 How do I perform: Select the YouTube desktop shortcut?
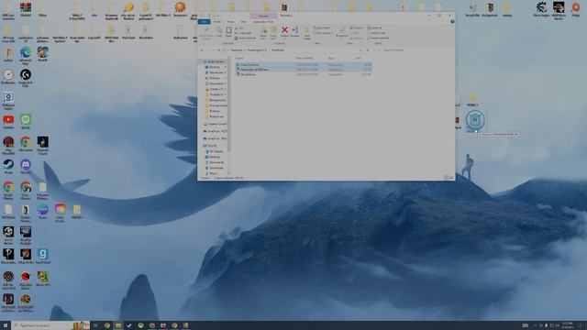click(x=8, y=122)
